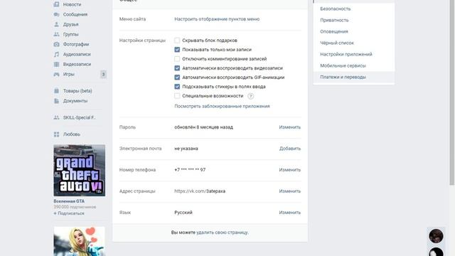Click the page vertical scrollbar thumb
Viewport: 455px width, 256px height.
tap(452, 92)
